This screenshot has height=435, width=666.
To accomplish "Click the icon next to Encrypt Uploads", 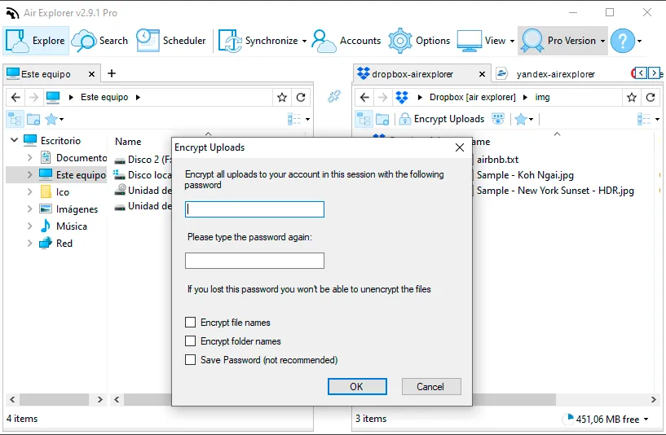I will click(498, 119).
